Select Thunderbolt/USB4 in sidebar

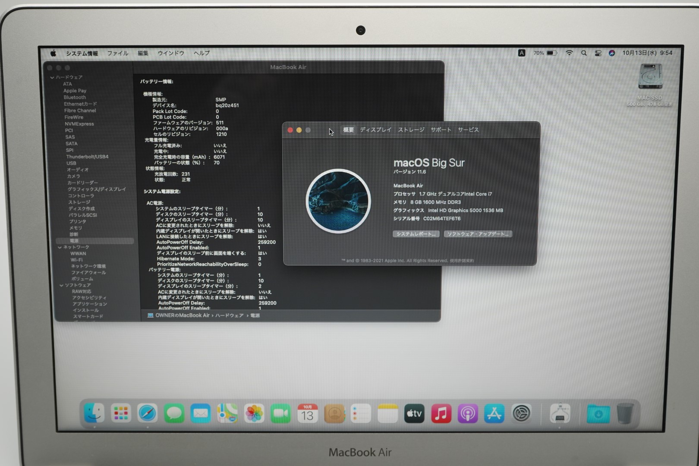[87, 157]
